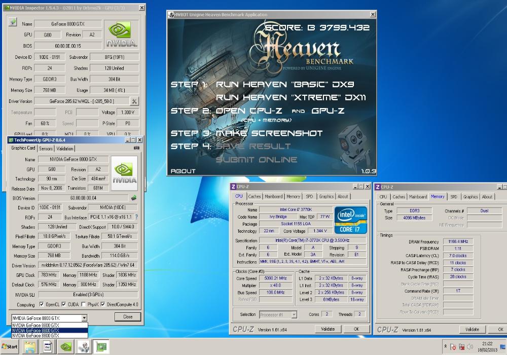
Task: Click the GPU-Z title bar icon
Action: [x=11, y=140]
